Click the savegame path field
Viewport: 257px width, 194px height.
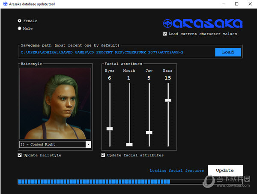click(116, 52)
